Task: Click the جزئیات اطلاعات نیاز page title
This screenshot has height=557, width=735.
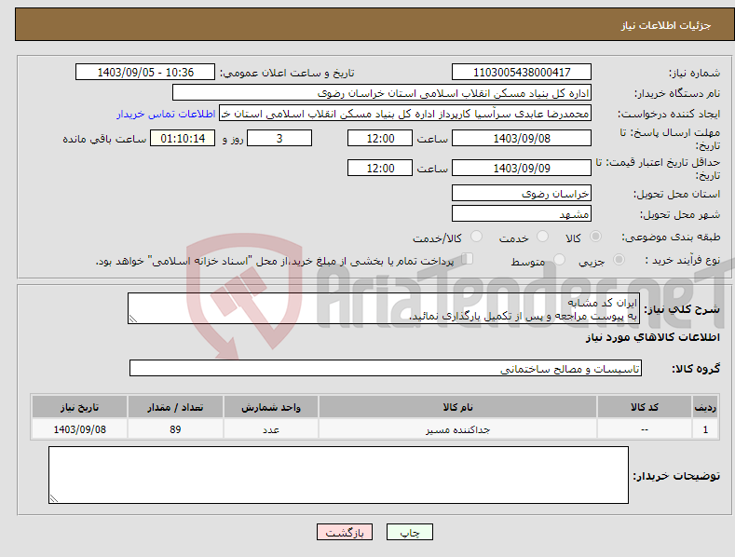Action: [x=666, y=25]
